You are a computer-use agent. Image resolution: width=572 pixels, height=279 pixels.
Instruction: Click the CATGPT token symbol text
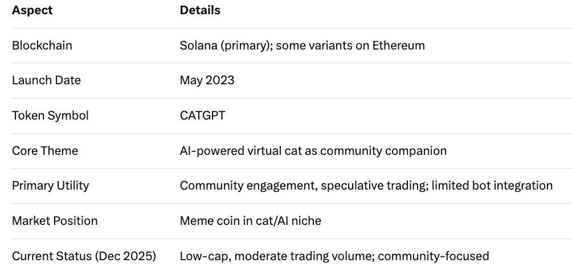pos(202,116)
